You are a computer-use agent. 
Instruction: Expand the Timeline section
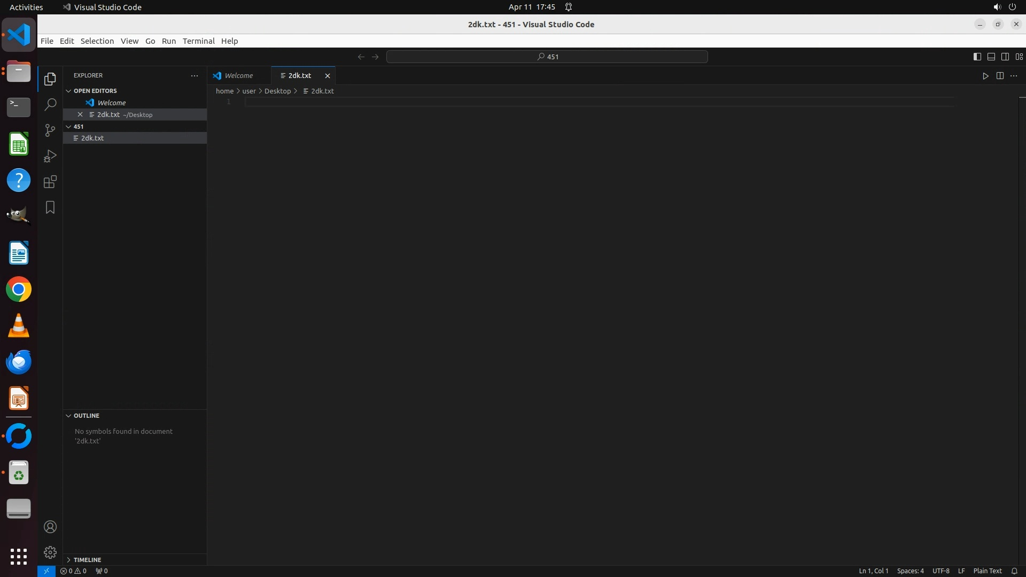coord(87,560)
